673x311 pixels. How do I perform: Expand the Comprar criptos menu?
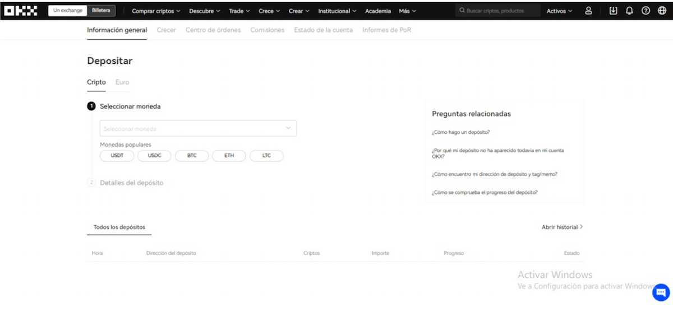tap(156, 11)
